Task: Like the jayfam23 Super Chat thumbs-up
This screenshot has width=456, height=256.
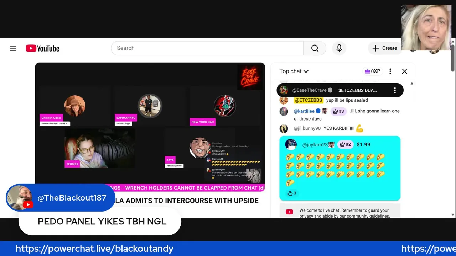Action: [x=292, y=193]
